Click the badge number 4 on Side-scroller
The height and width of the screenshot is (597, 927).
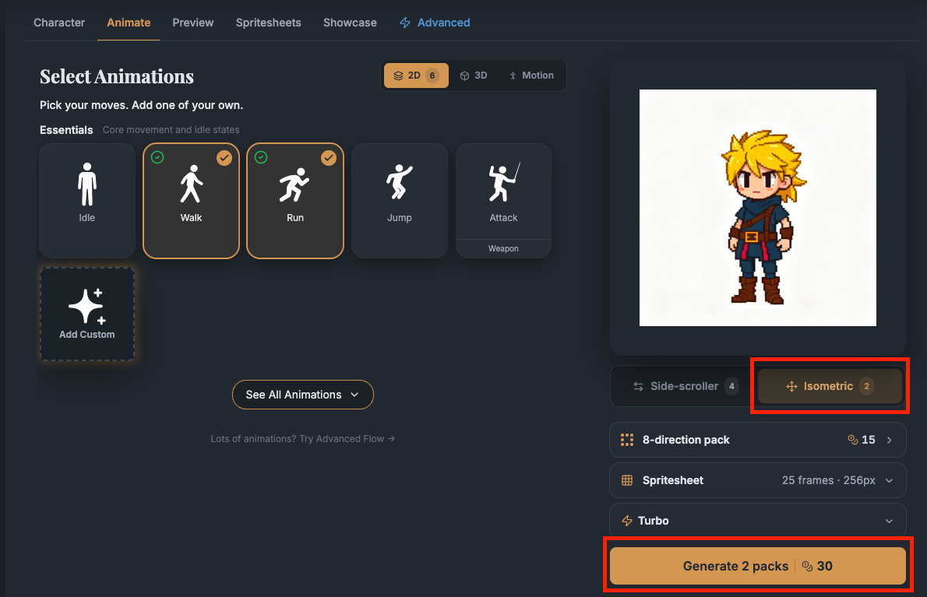click(732, 386)
